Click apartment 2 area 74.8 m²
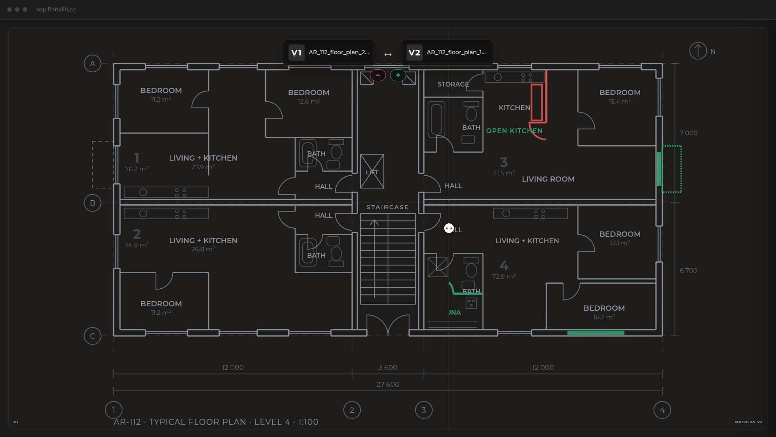This screenshot has width=776, height=437. [137, 245]
